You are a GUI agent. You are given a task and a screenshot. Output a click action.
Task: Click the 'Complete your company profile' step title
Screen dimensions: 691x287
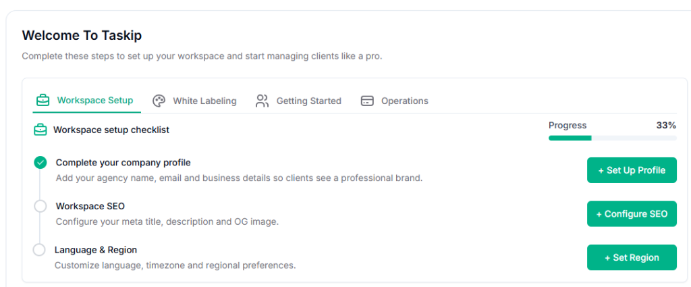click(x=123, y=163)
